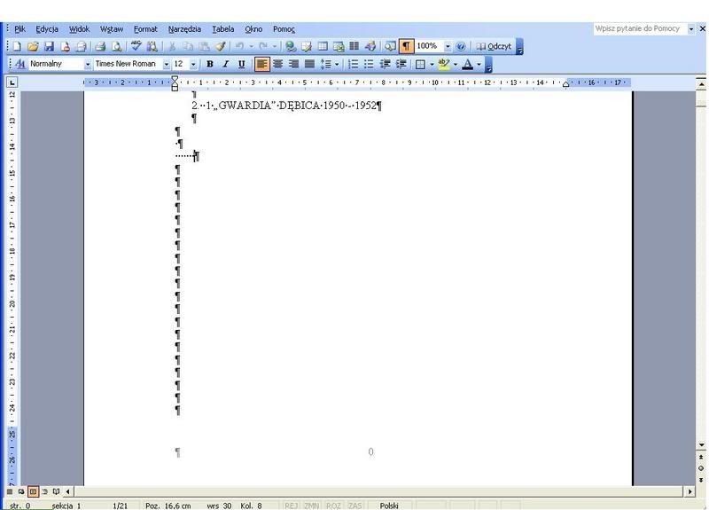
Task: Click the tab selector at ruler corner
Action: [12, 82]
